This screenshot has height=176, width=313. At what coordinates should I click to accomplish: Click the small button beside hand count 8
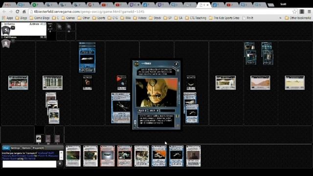(x=13, y=41)
